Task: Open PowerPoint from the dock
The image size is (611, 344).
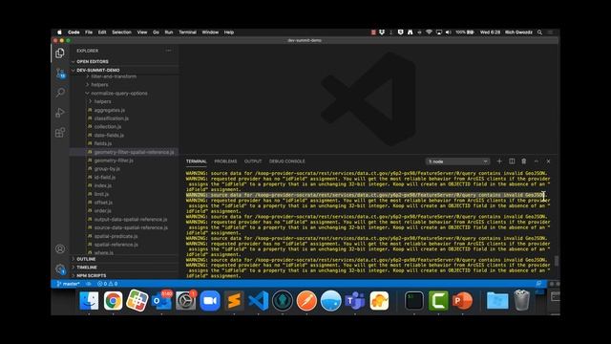Action: pos(462,301)
